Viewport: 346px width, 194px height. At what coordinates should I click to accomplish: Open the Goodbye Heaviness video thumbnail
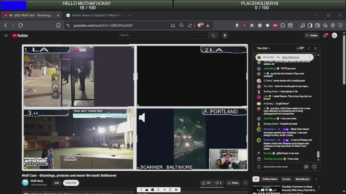[x=267, y=189]
